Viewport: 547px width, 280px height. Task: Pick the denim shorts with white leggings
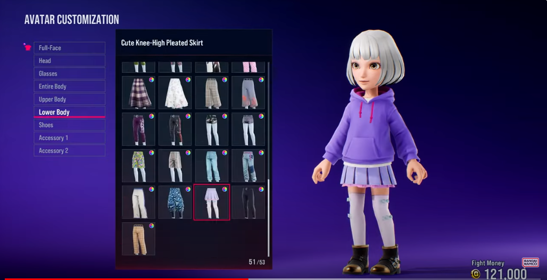pos(248,129)
